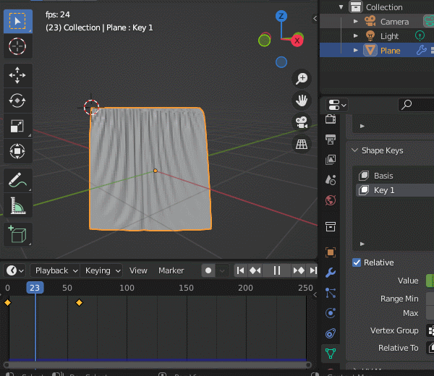Collapse the Shape Keys panel
434x376 pixels.
point(354,150)
